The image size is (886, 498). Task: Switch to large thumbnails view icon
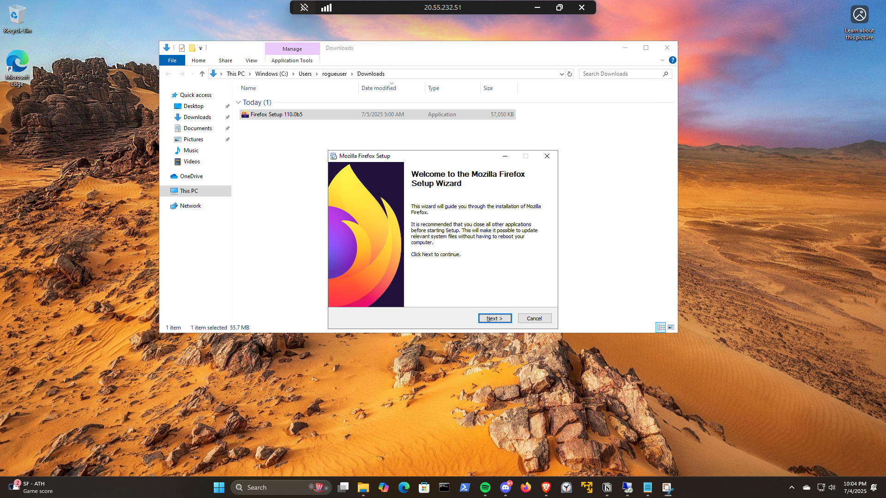(x=671, y=327)
